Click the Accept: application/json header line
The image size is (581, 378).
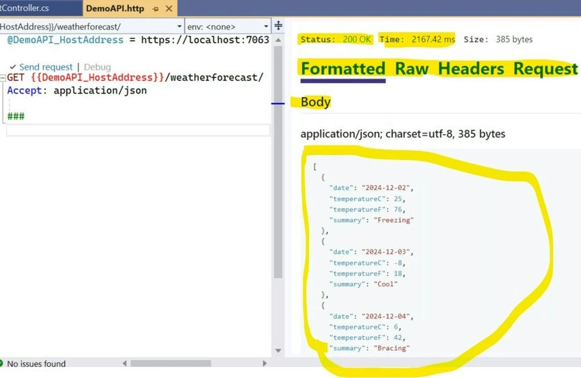pyautogui.click(x=77, y=90)
